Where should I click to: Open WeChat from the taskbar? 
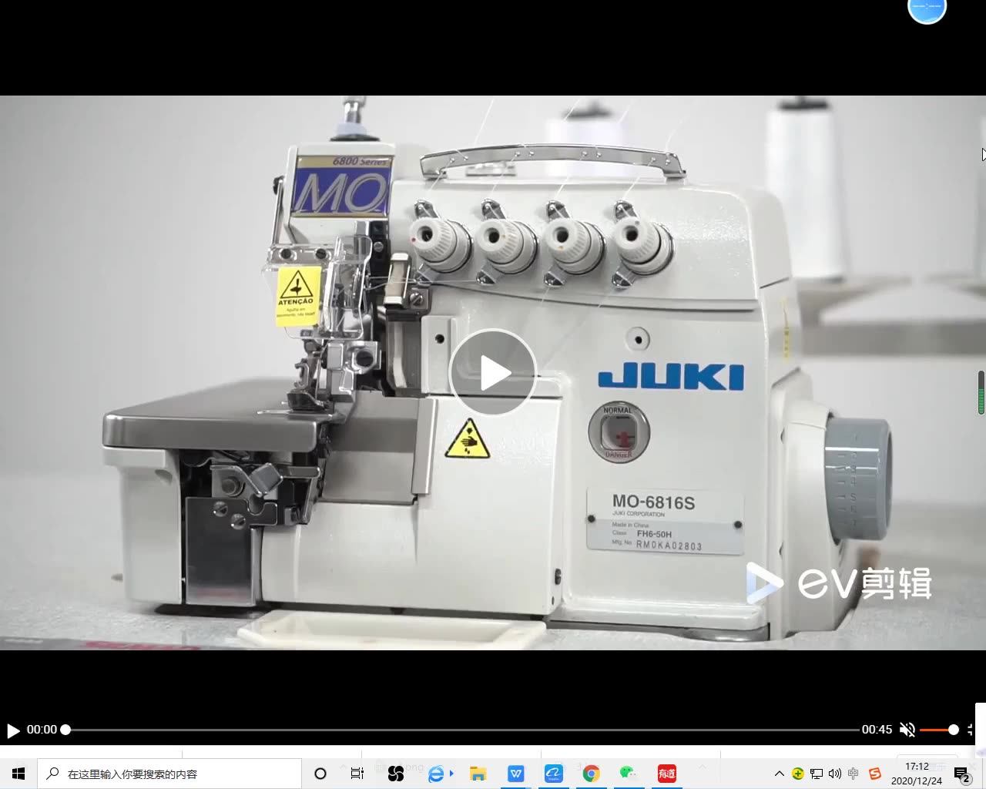click(x=629, y=774)
